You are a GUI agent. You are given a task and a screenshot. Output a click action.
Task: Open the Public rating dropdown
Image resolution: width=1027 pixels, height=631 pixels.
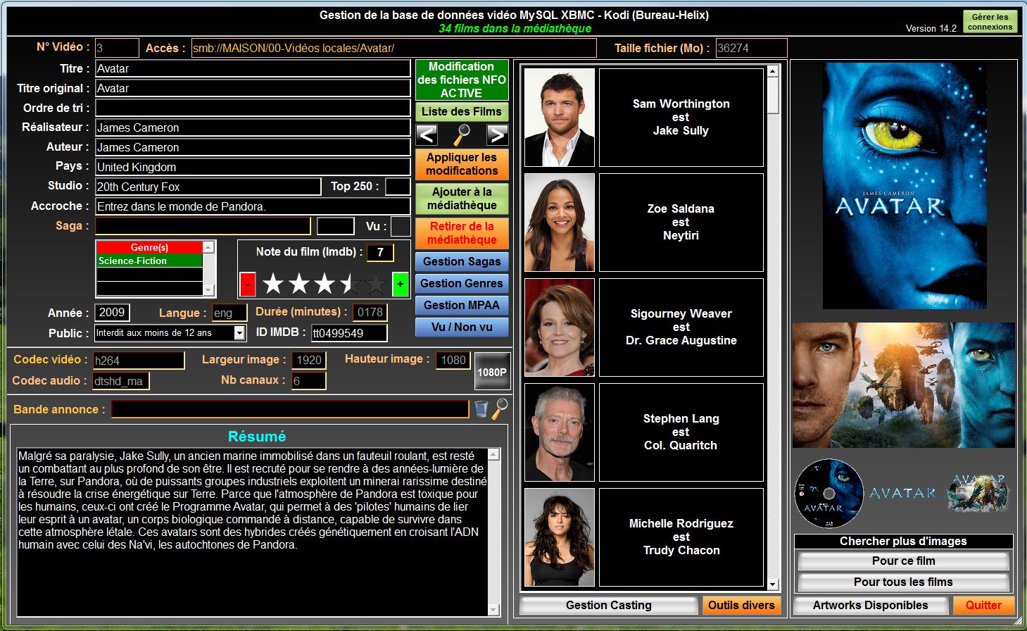[239, 333]
